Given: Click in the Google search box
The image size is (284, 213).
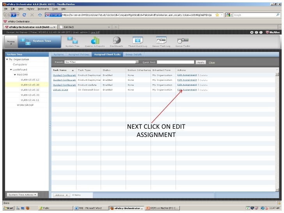Looking at the screenshot, I should 254,15.
